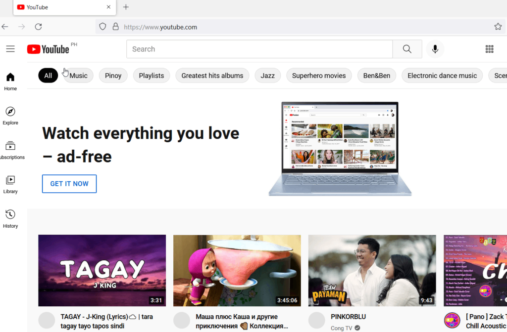The width and height of the screenshot is (507, 332).
Task: Filter by the Playlists chip
Action: [152, 76]
